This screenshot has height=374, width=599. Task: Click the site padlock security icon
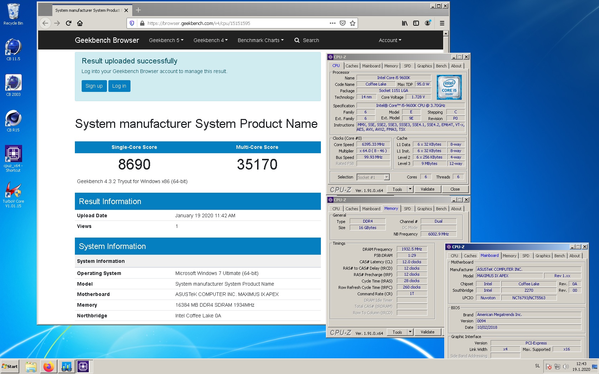point(142,23)
